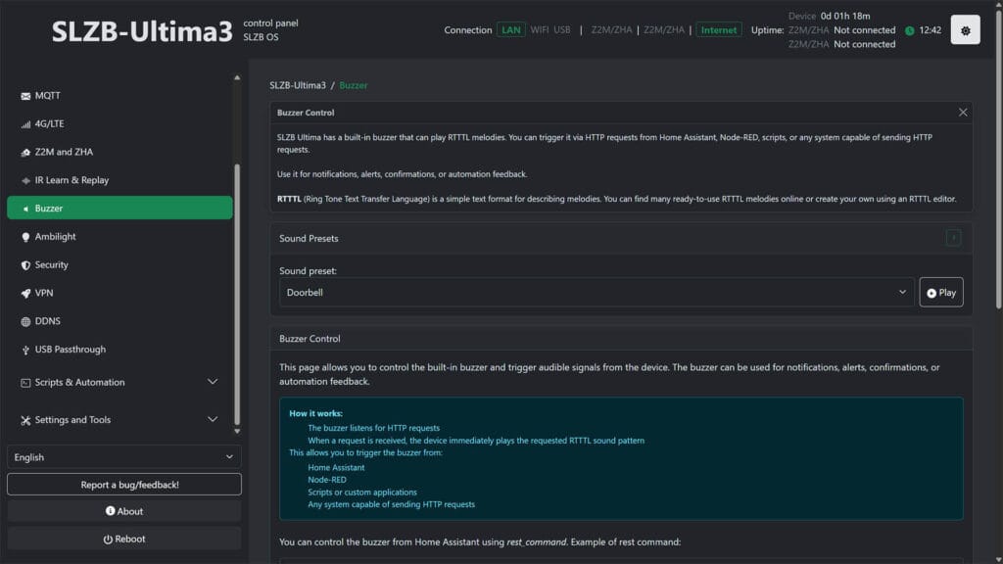This screenshot has width=1003, height=564.
Task: Open the Sound preset dropdown showing Doorbell
Action: point(597,292)
